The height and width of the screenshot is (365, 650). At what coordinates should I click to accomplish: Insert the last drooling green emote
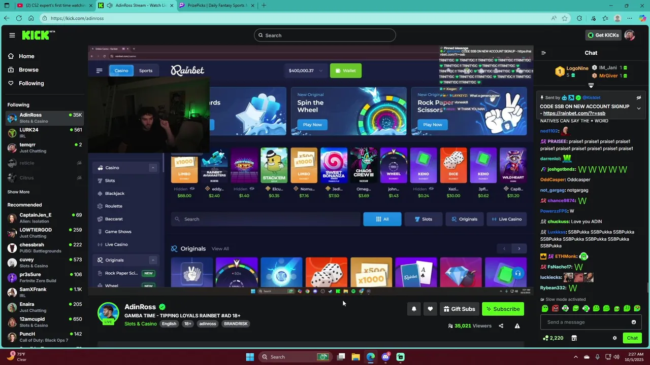(638, 308)
